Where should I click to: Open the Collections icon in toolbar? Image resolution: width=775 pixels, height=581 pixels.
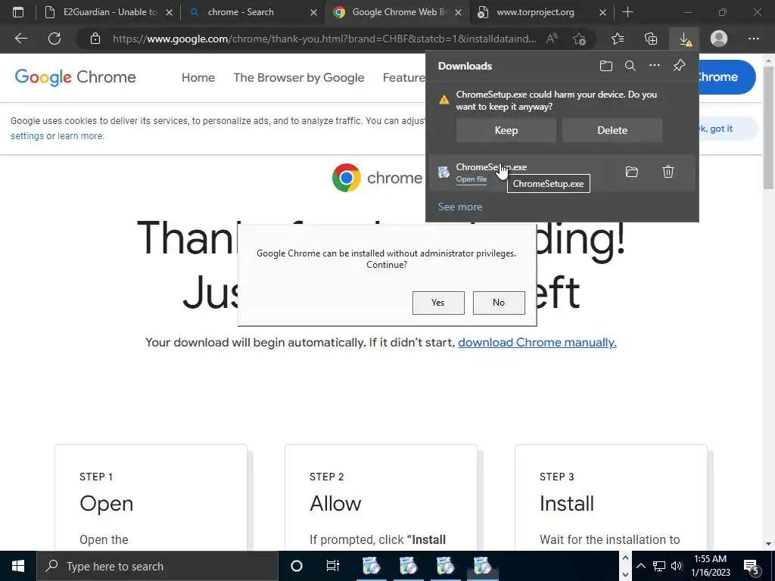pyautogui.click(x=651, y=39)
